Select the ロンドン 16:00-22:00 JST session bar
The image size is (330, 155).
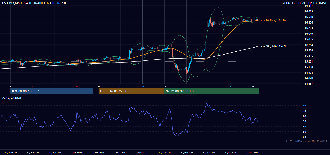pos(131,91)
